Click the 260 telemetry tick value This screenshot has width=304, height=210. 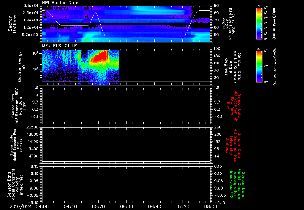pos(217,127)
